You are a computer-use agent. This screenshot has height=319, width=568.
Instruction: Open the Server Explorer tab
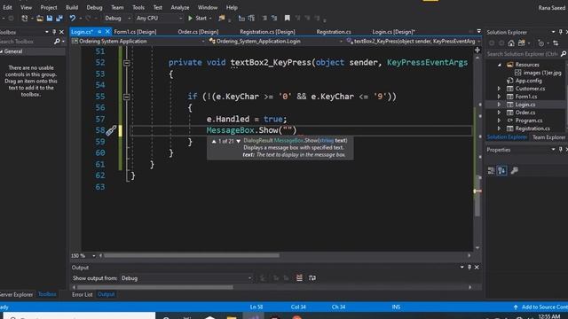click(16, 294)
